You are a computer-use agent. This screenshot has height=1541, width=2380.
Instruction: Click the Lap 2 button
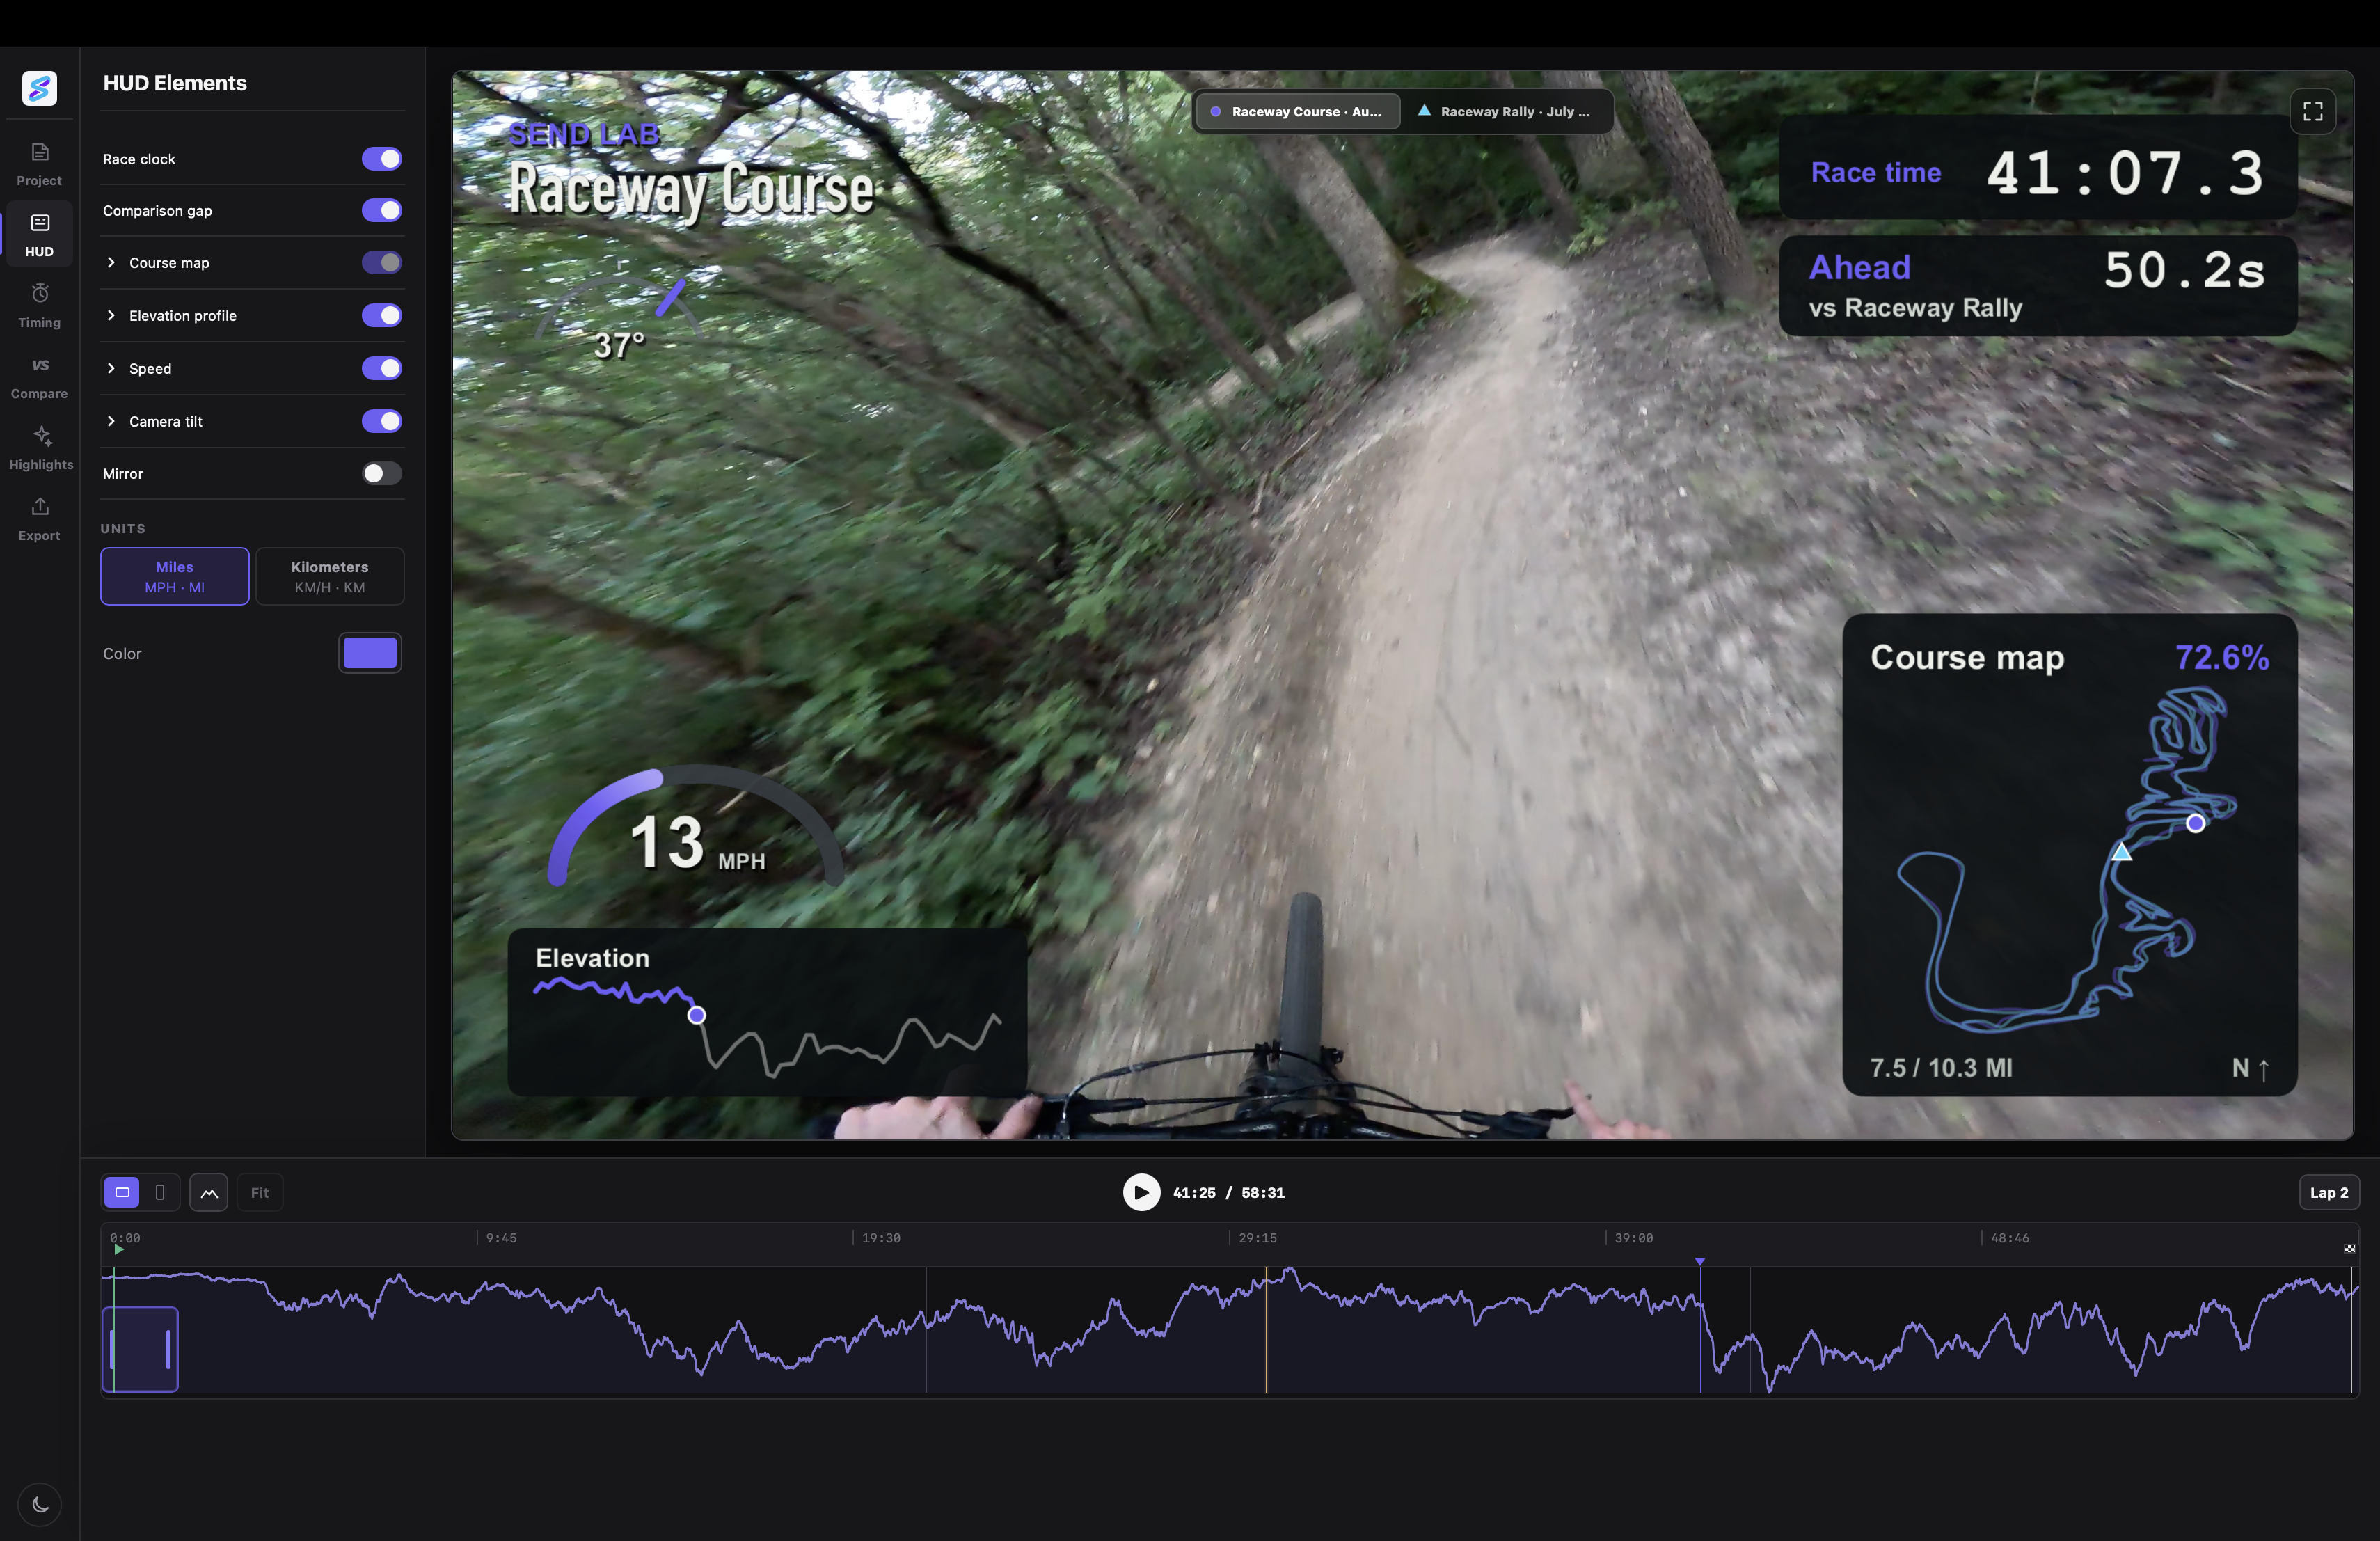[2328, 1192]
